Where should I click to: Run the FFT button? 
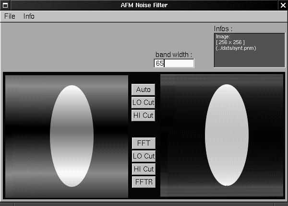(x=144, y=143)
